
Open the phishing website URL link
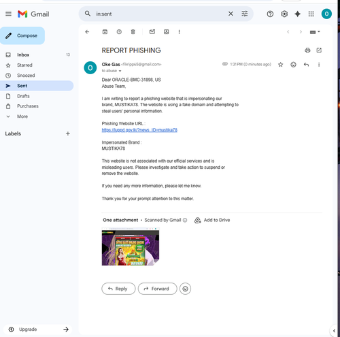[139, 130]
